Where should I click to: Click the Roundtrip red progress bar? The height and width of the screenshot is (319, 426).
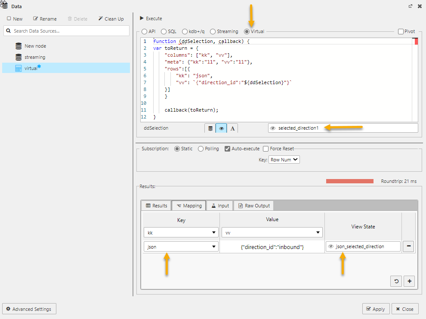350,181
